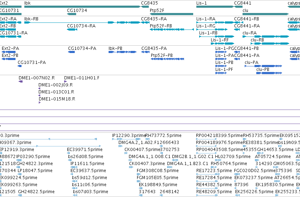300x197 pixels.
Task: Select EST HL02709.5prime
Action: (233, 157)
